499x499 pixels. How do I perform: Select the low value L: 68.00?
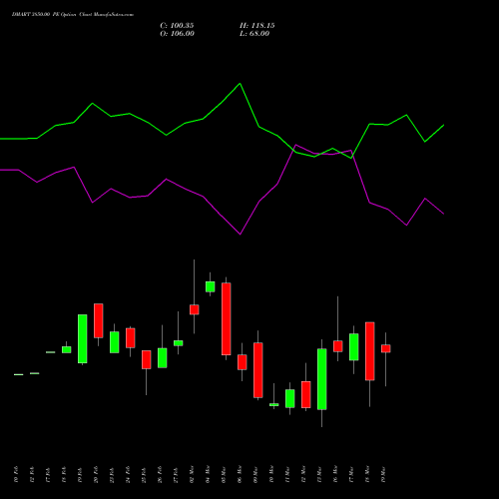click(254, 34)
